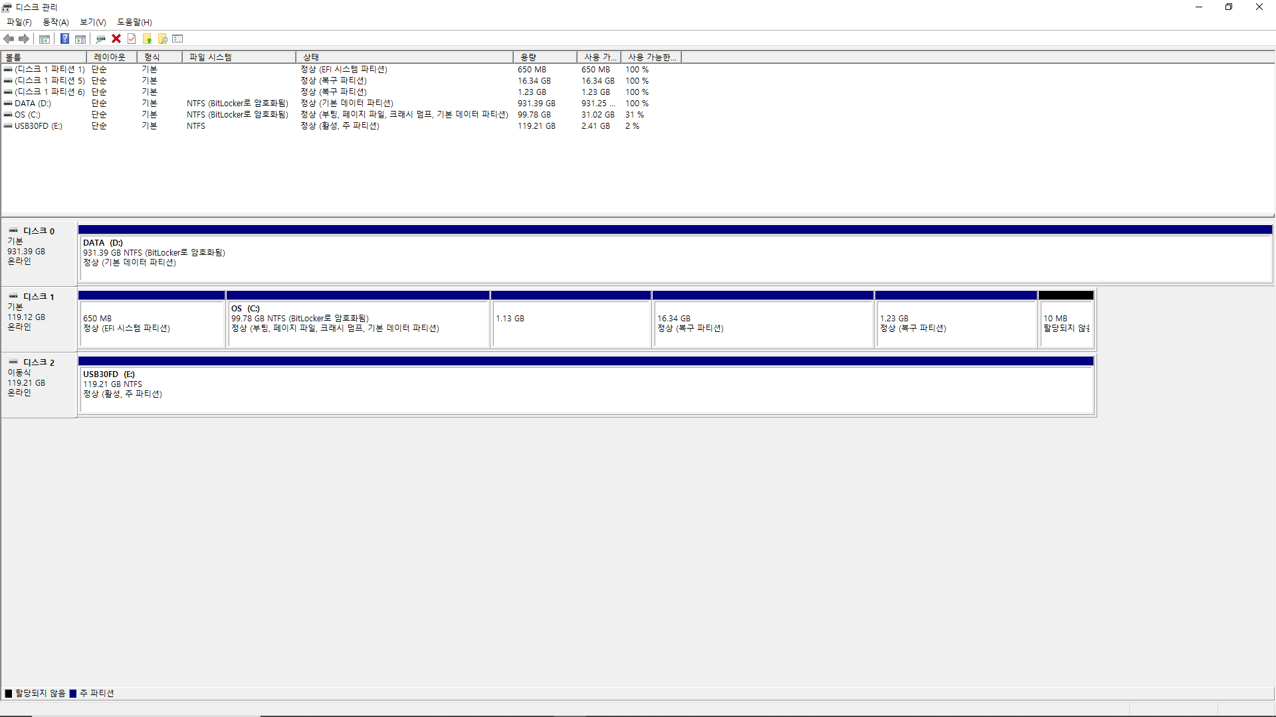Select the 10 MB unallocated black region
Screen dimensions: 1276x717
tap(1066, 324)
